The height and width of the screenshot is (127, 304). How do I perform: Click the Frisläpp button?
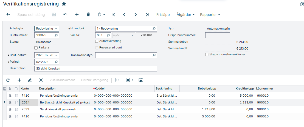[163, 15]
